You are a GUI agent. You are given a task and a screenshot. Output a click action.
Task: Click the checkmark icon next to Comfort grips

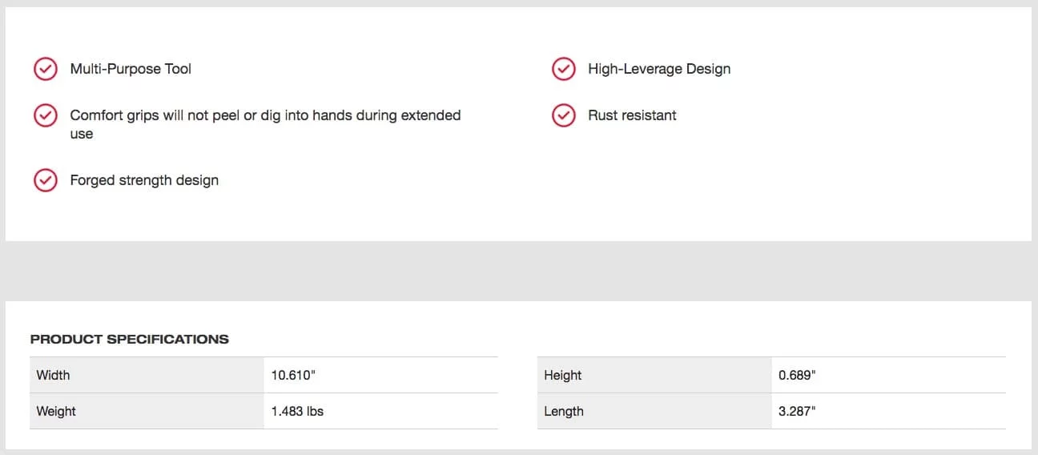[x=46, y=115]
